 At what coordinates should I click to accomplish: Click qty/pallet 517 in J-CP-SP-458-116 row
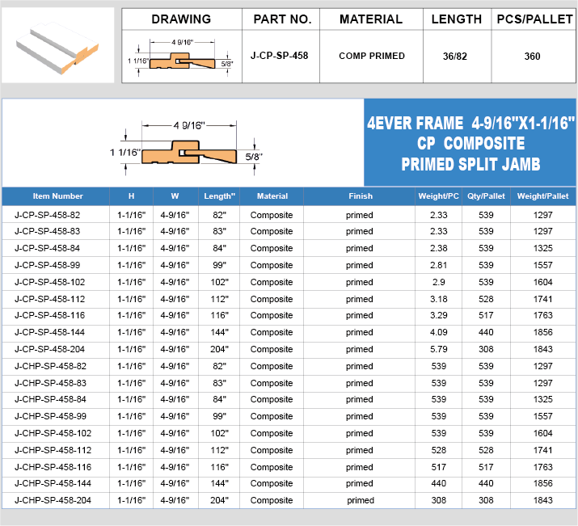(x=486, y=315)
